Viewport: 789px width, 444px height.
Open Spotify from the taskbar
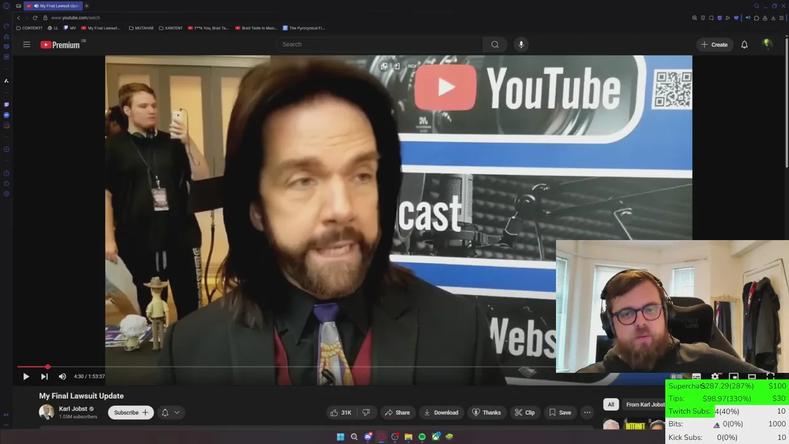tap(422, 437)
